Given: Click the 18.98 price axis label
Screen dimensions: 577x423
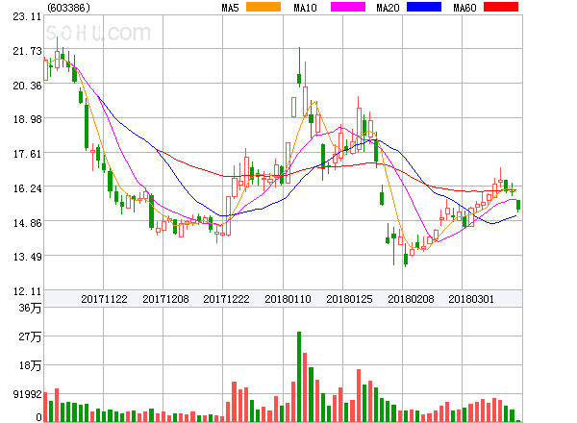Looking at the screenshot, I should pyautogui.click(x=27, y=119).
